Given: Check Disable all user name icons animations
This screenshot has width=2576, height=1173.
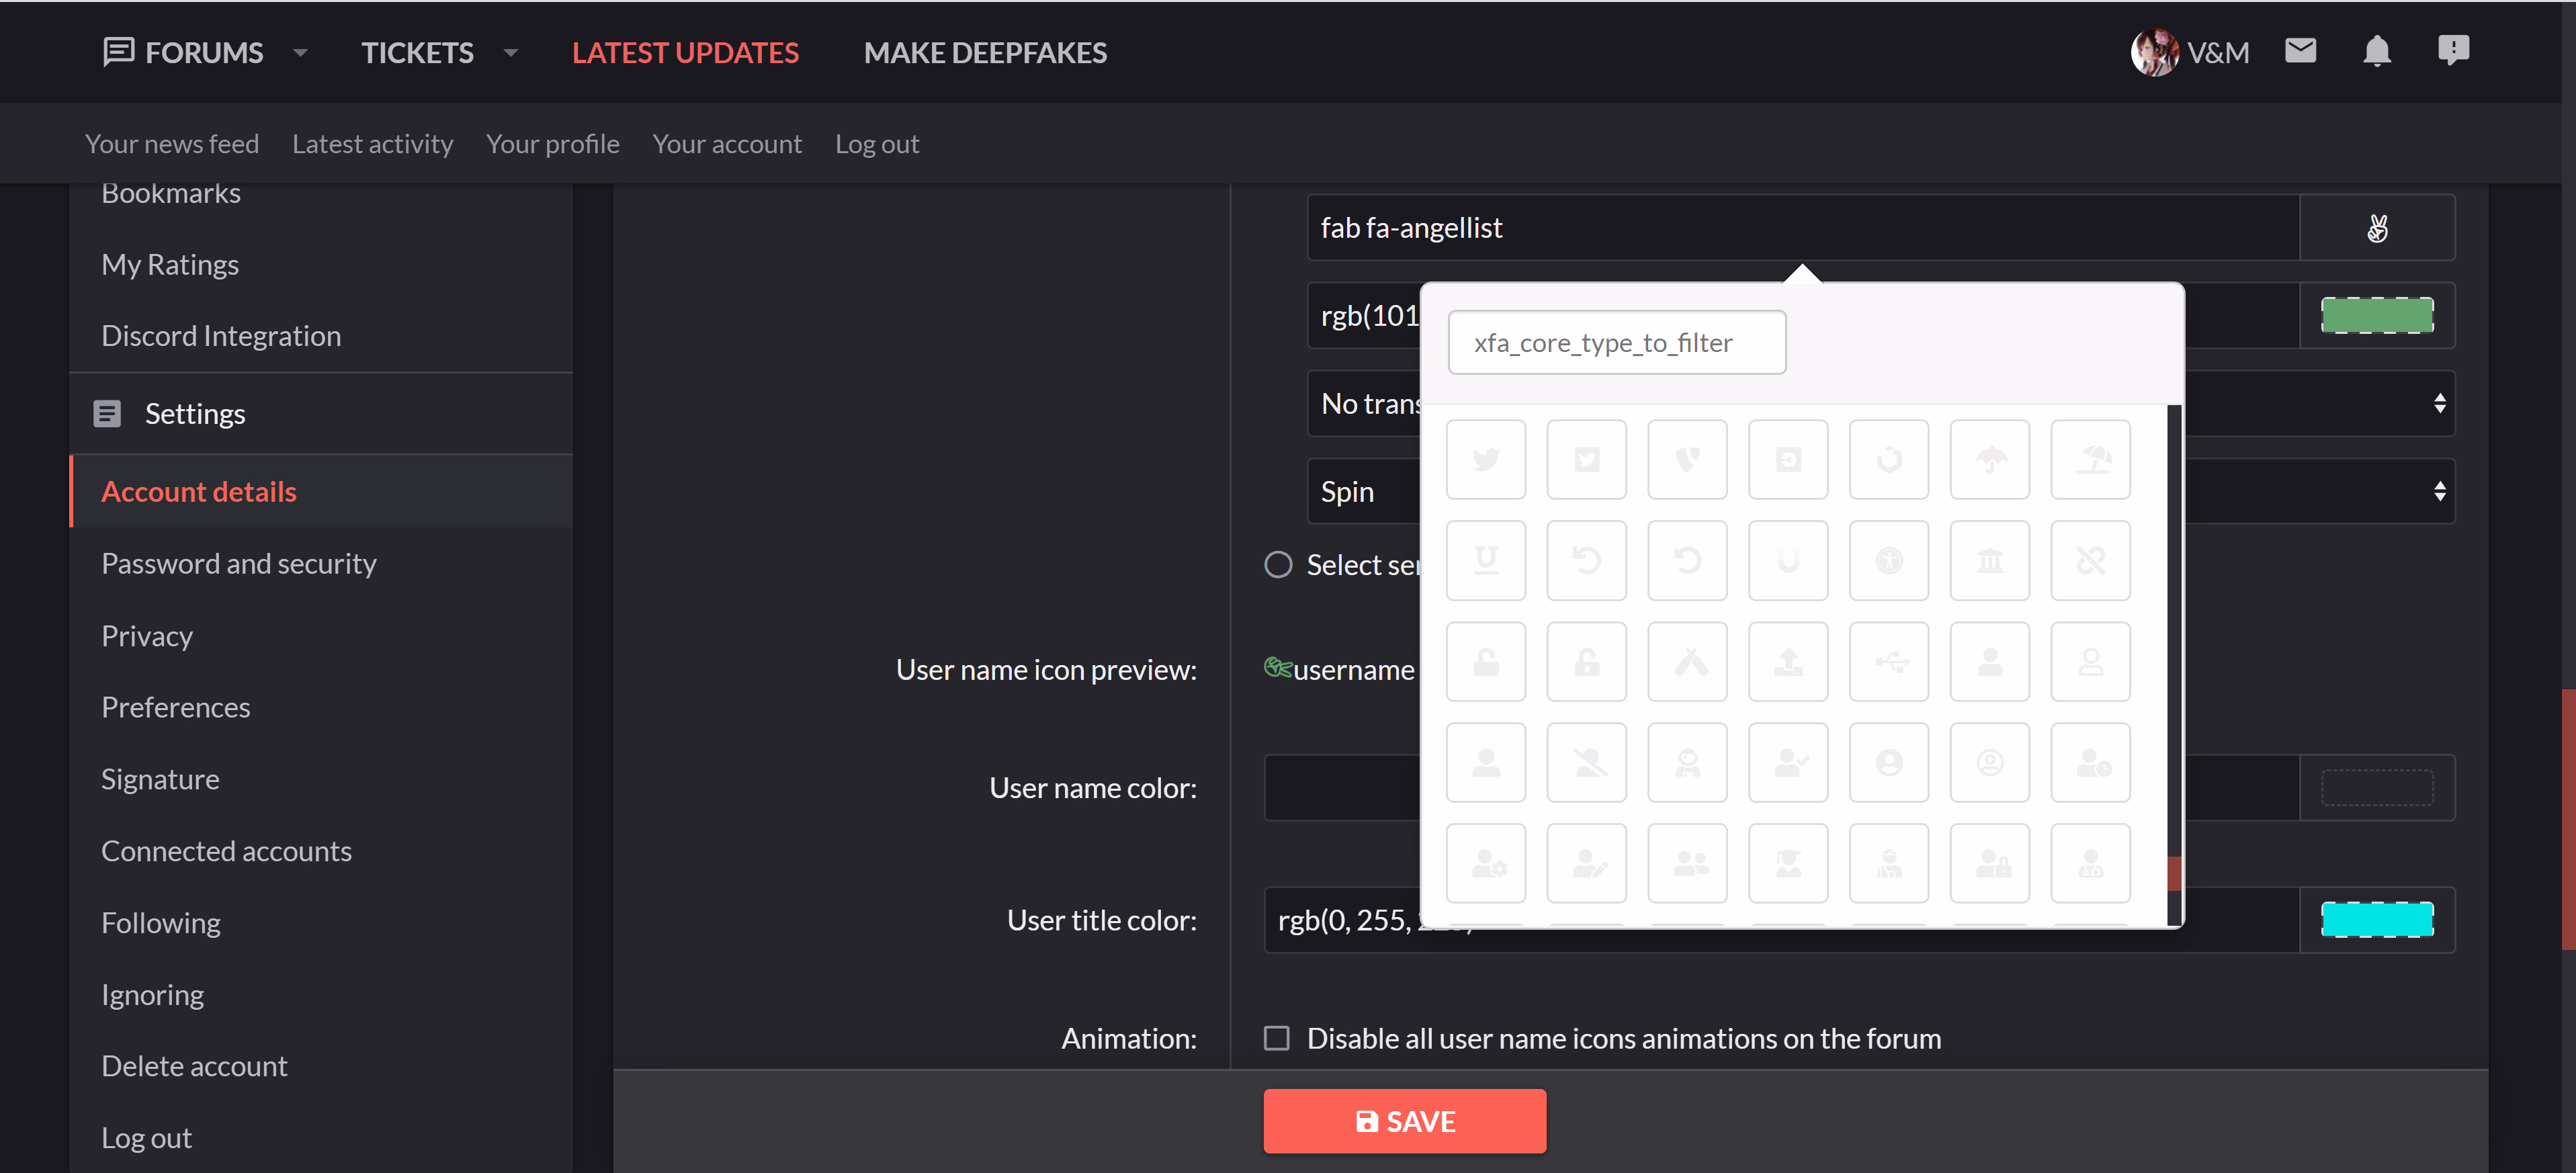Looking at the screenshot, I should click(x=1276, y=1038).
